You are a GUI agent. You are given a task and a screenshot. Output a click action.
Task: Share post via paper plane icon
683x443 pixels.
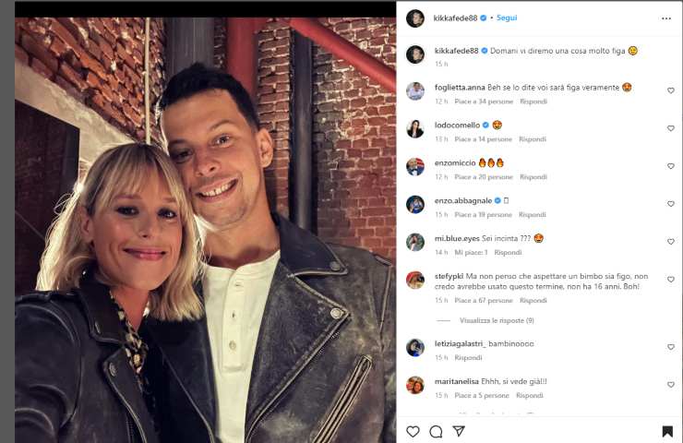(x=459, y=431)
